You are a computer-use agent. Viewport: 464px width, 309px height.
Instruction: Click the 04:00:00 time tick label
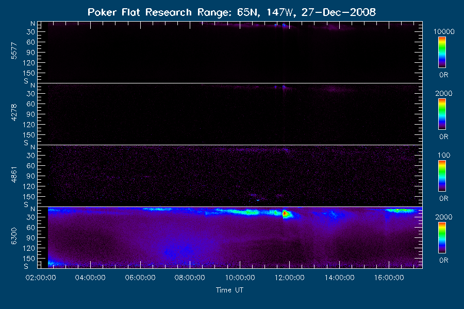pos(90,278)
